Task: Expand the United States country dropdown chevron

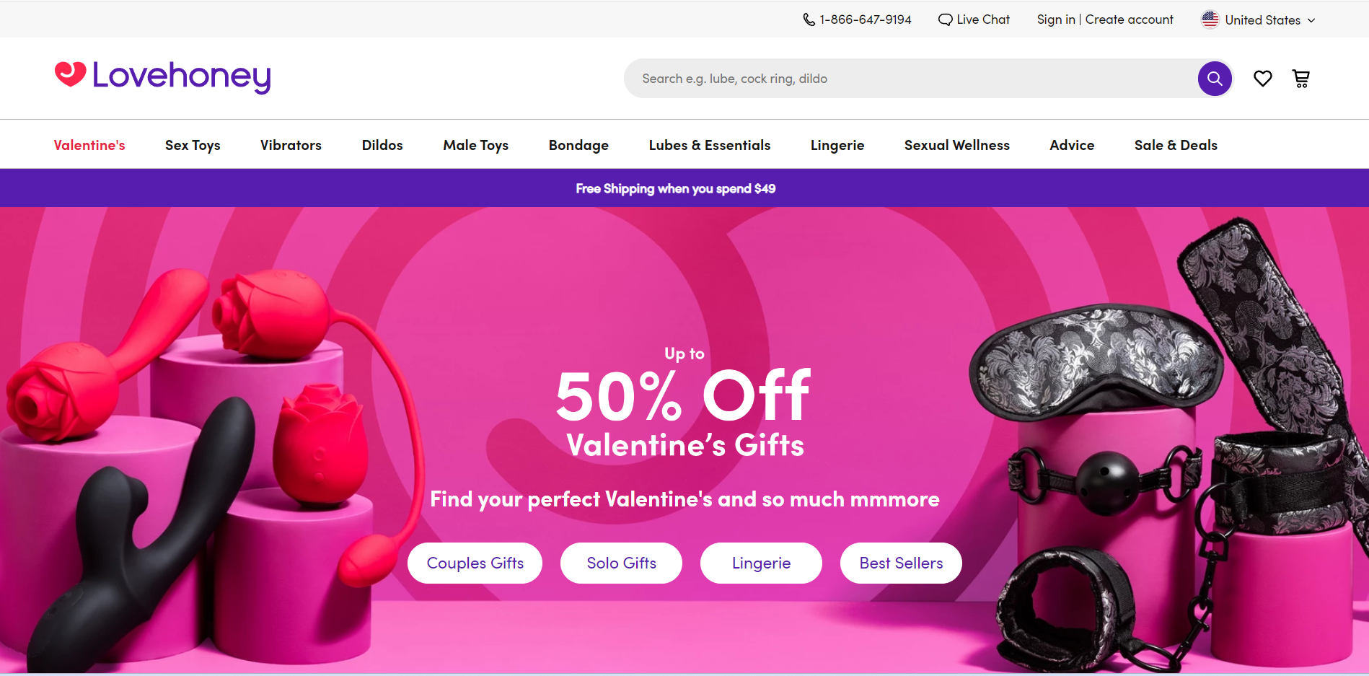Action: tap(1311, 20)
